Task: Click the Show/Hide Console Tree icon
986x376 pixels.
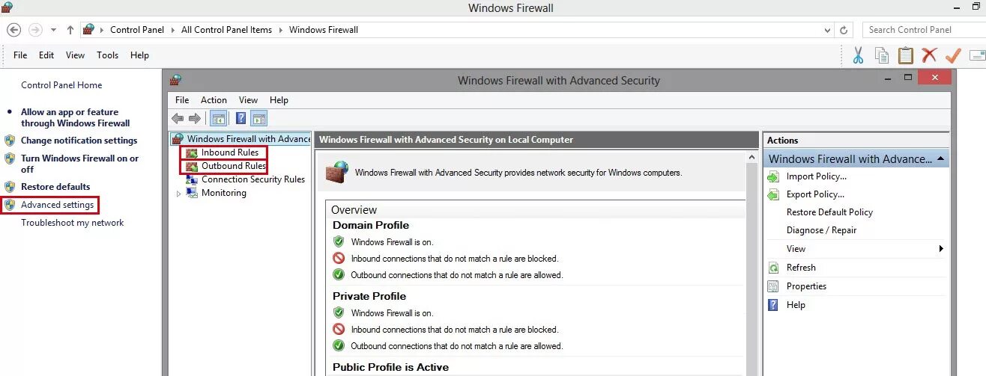Action: 220,118
